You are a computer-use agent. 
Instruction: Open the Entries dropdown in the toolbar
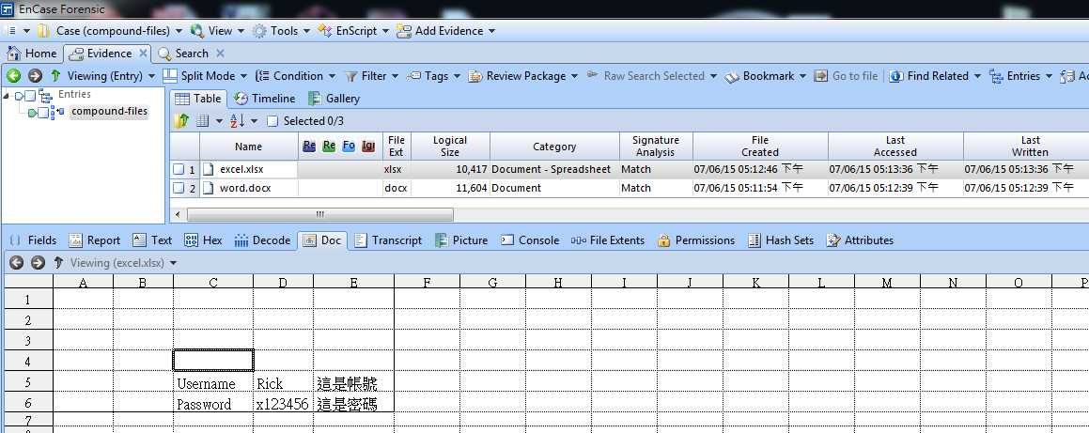[x=1021, y=76]
